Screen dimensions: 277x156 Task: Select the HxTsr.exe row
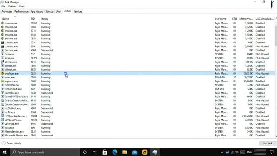[x=138, y=112]
